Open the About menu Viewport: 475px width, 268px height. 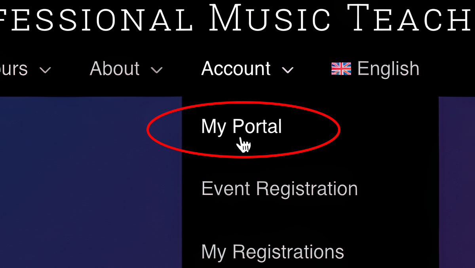click(115, 69)
